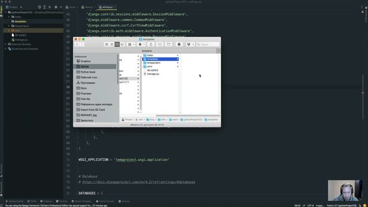This screenshot has width=368, height=207.
Task: Open PyCharm project panel settings gear
Action: point(56,7)
